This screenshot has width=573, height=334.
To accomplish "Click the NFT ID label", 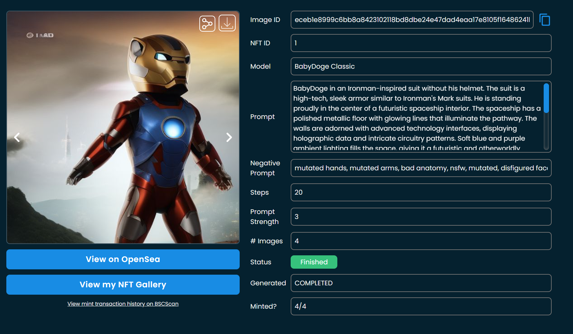I will pos(260,43).
